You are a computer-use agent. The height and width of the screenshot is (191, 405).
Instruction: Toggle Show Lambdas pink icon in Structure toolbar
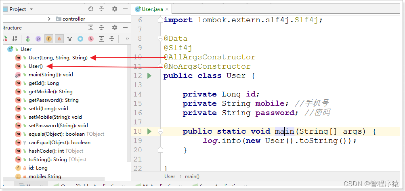tap(91, 39)
